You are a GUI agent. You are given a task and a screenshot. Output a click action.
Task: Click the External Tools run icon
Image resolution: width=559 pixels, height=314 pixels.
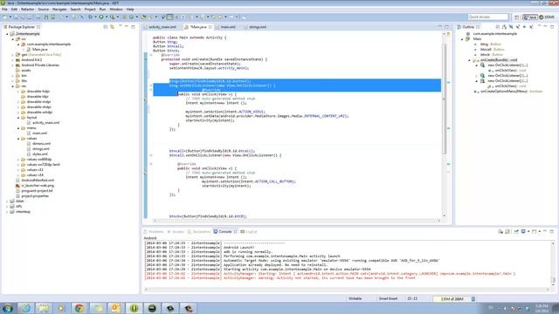click(x=113, y=17)
